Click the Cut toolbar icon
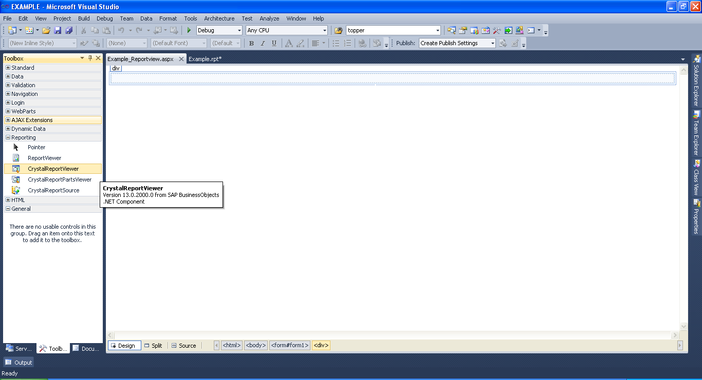This screenshot has width=702, height=380. point(83,30)
